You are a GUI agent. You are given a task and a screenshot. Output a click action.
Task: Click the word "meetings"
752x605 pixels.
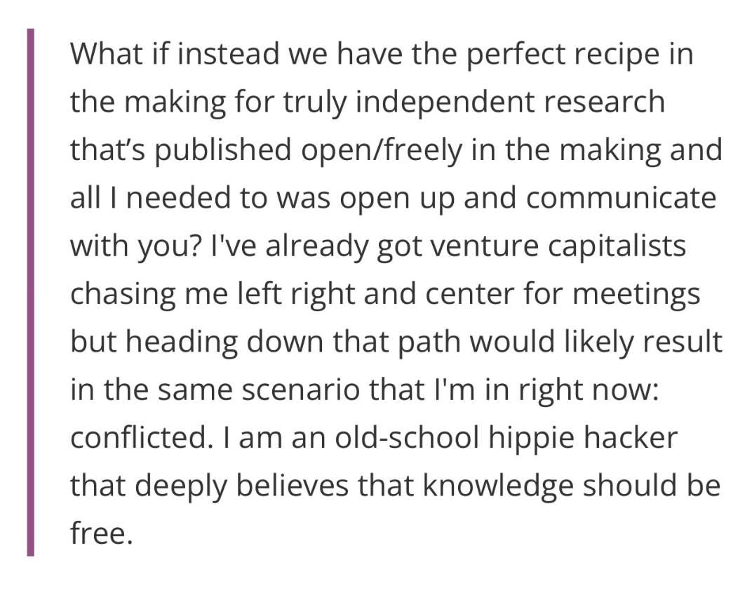636,295
